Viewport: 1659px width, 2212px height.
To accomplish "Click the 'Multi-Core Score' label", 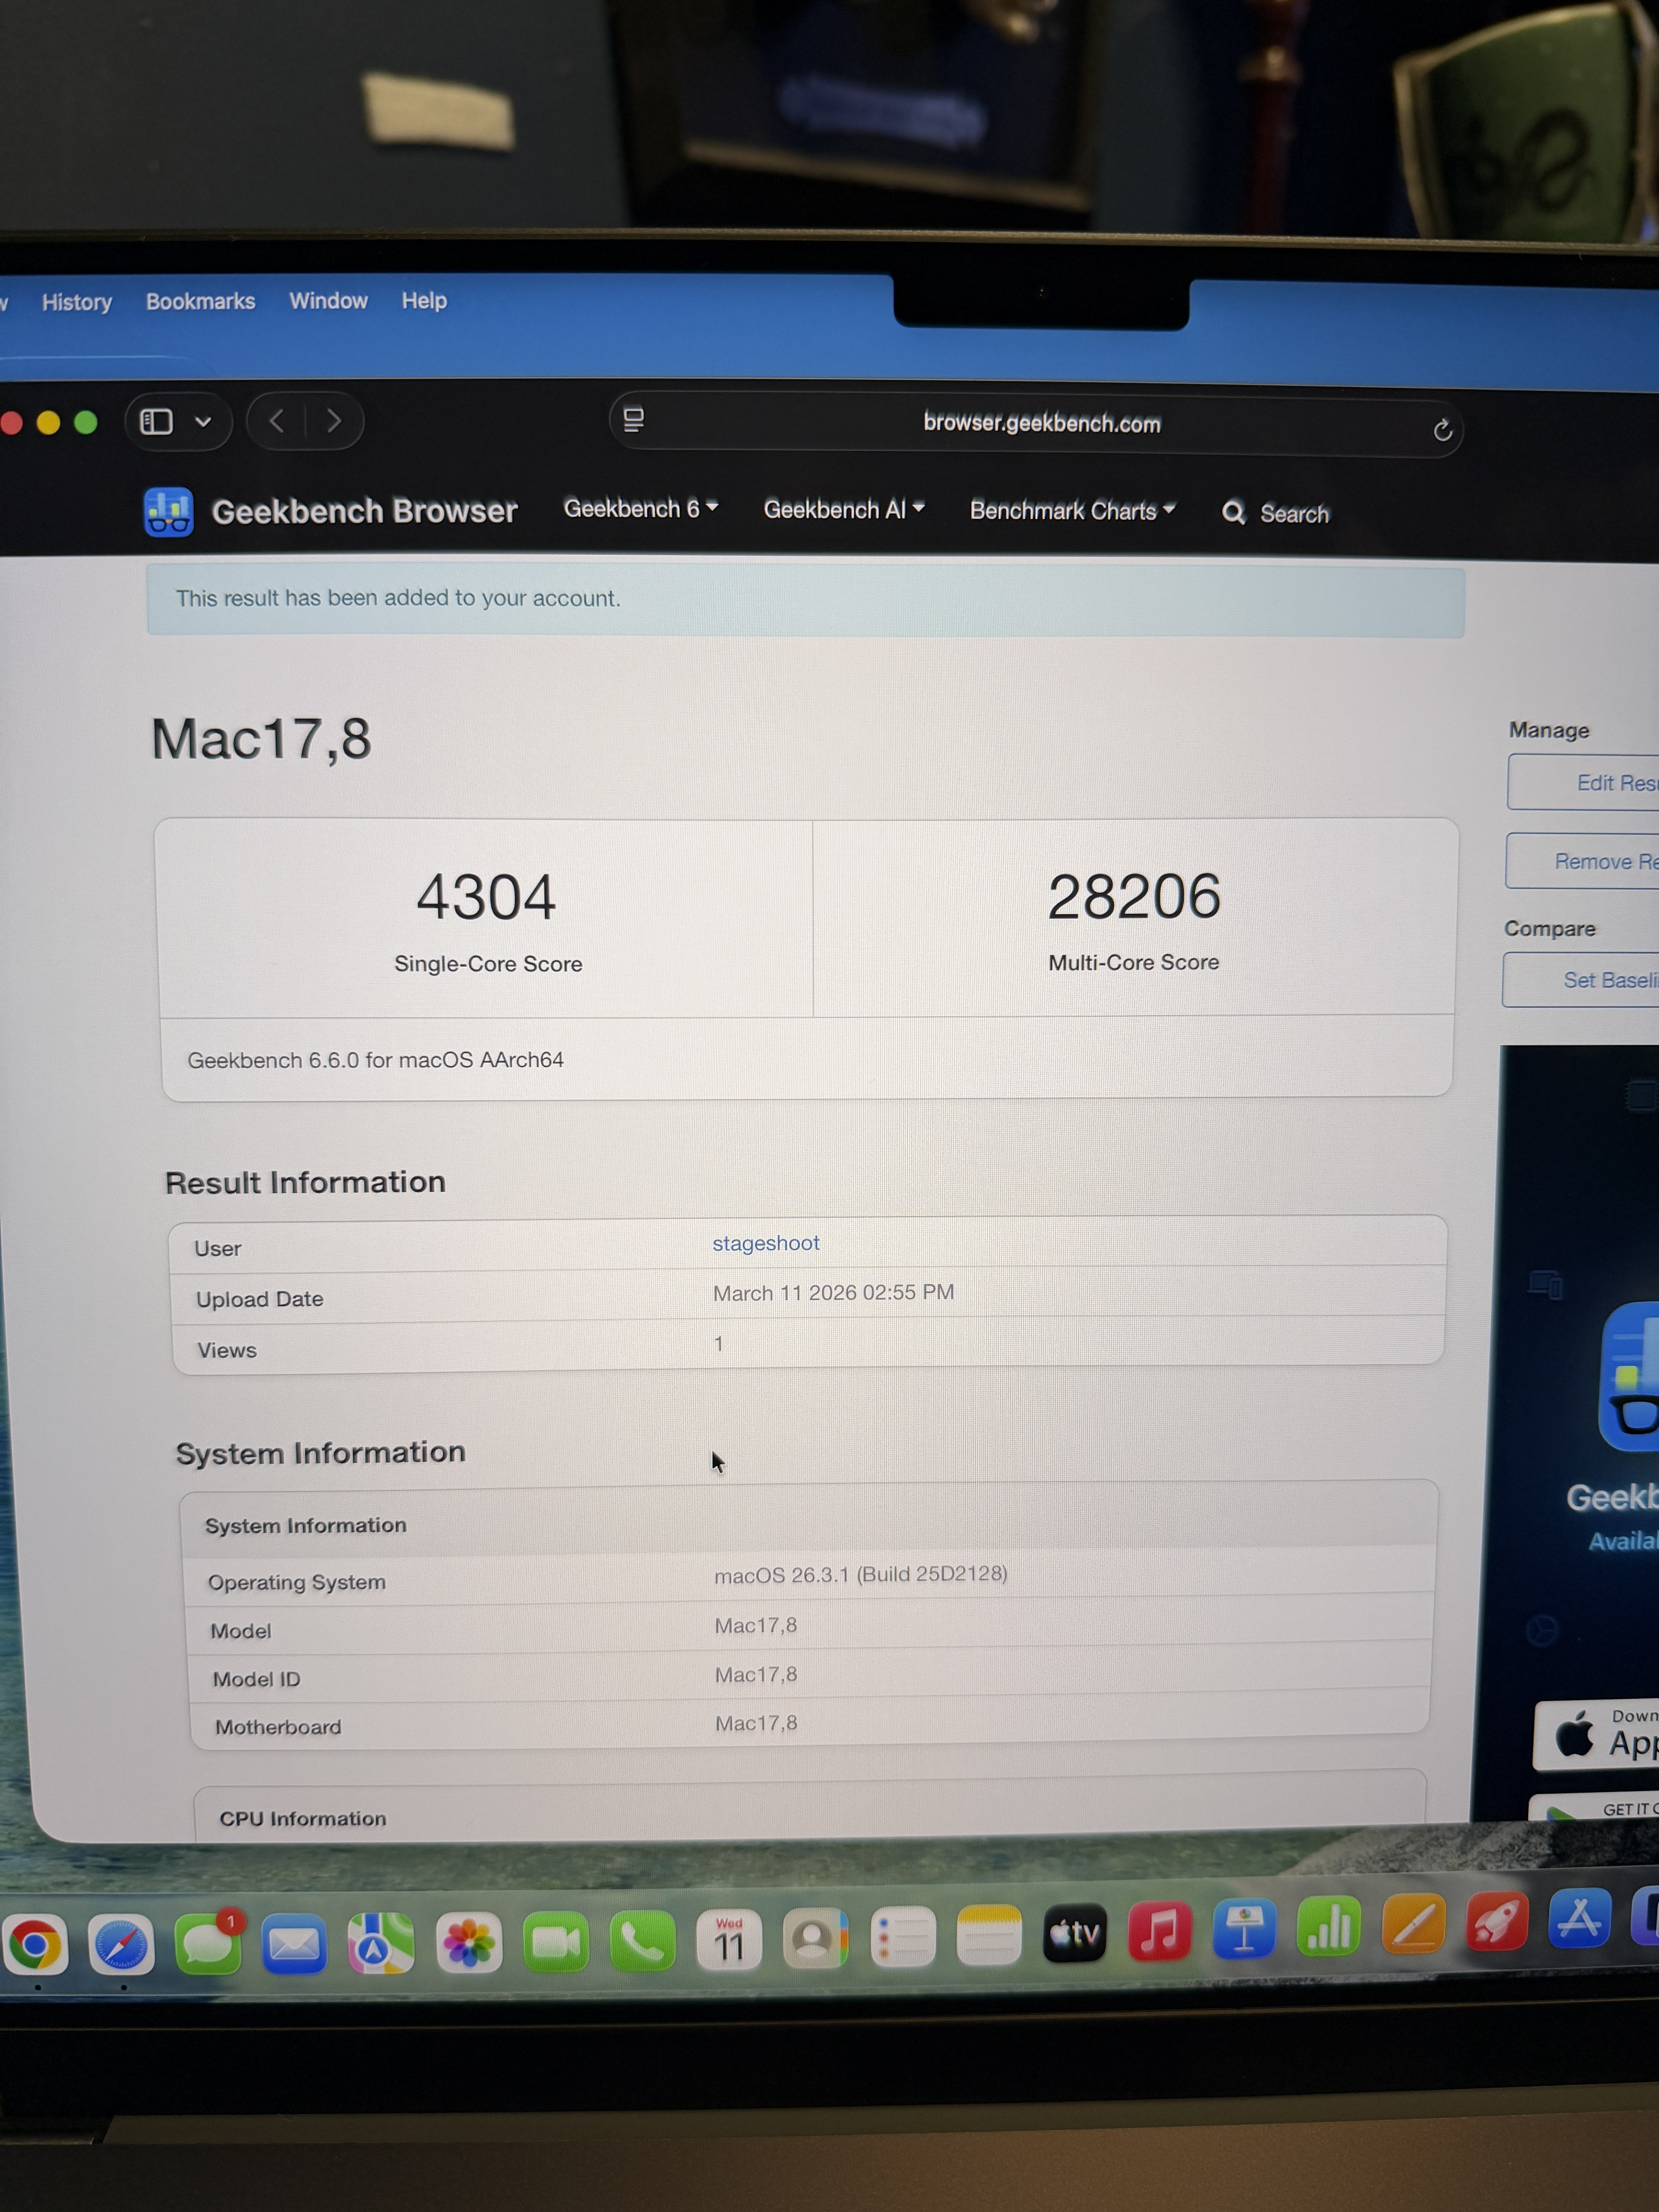I will pos(1134,962).
